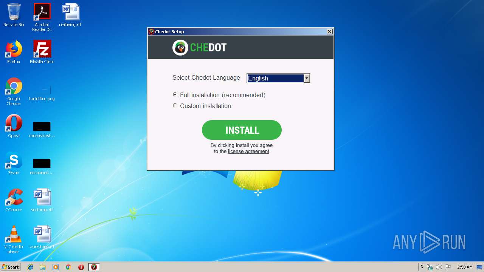Open the Windows Start menu
This screenshot has height=272, width=484.
[10, 267]
